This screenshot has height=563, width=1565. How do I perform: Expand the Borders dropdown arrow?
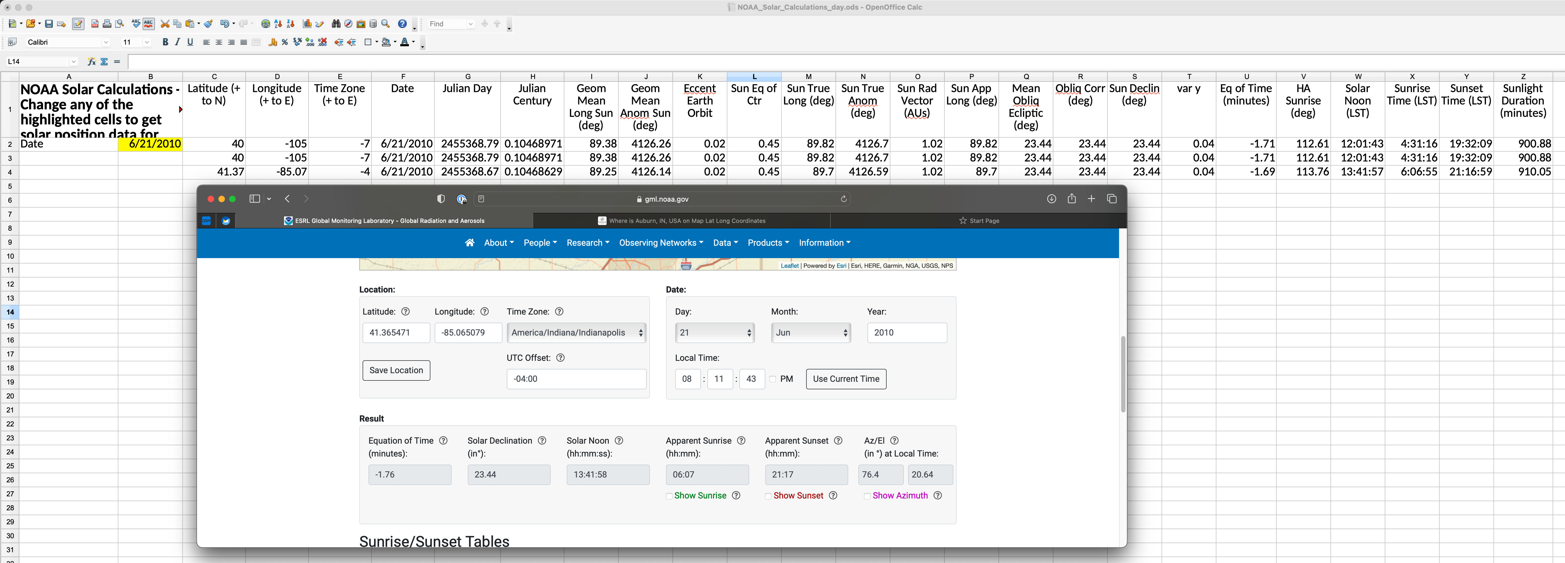[x=376, y=42]
